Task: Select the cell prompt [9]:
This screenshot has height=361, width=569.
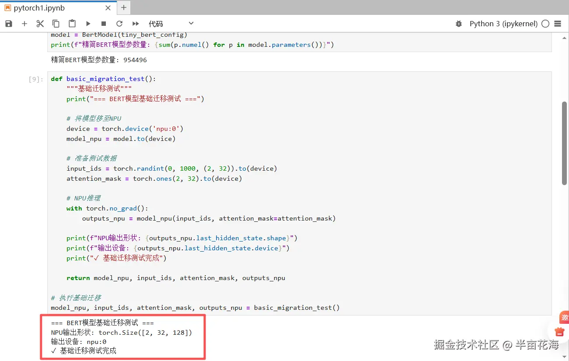Action: pyautogui.click(x=36, y=79)
